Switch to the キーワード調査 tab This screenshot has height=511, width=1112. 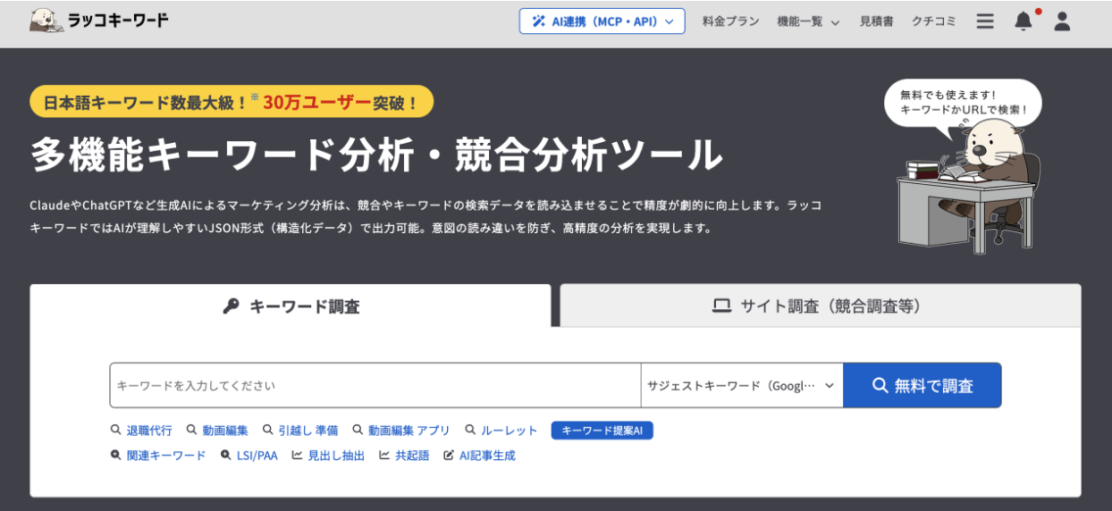point(291,306)
